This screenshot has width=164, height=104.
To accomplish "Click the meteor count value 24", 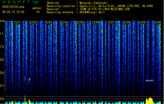I will point(38,12).
